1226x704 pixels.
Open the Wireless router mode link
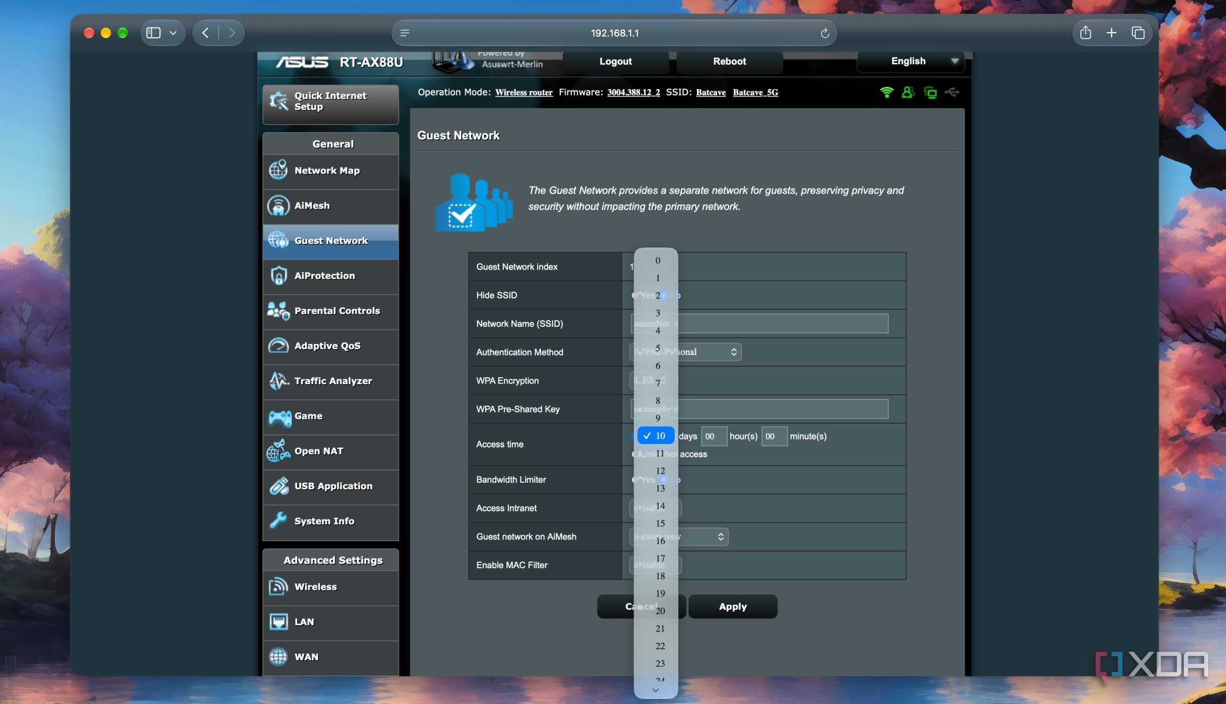[523, 93]
